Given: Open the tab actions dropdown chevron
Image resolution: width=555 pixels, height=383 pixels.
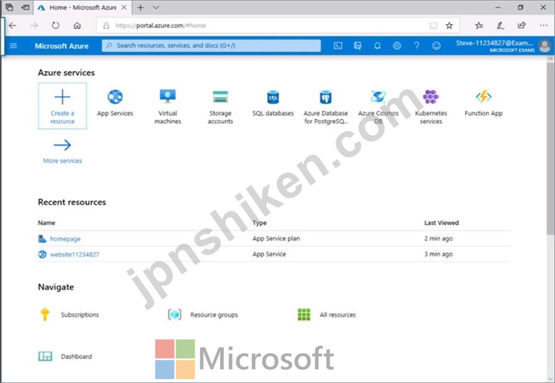Looking at the screenshot, I should click(156, 7).
